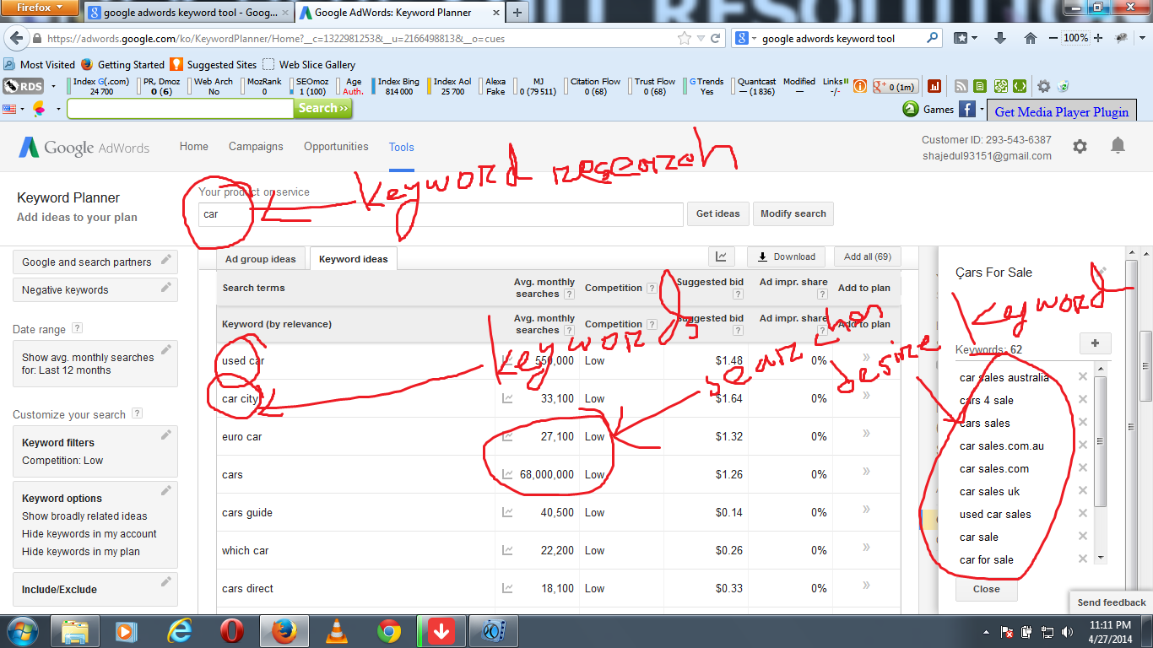
Task: Open Google Chrome from taskbar
Action: pos(389,631)
